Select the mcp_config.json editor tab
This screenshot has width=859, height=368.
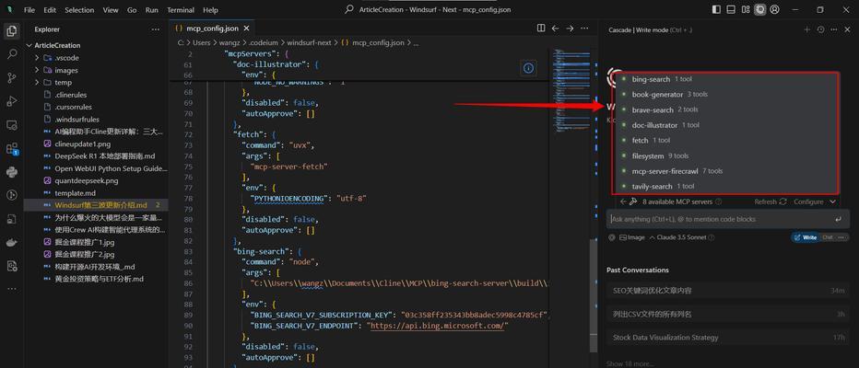point(211,28)
